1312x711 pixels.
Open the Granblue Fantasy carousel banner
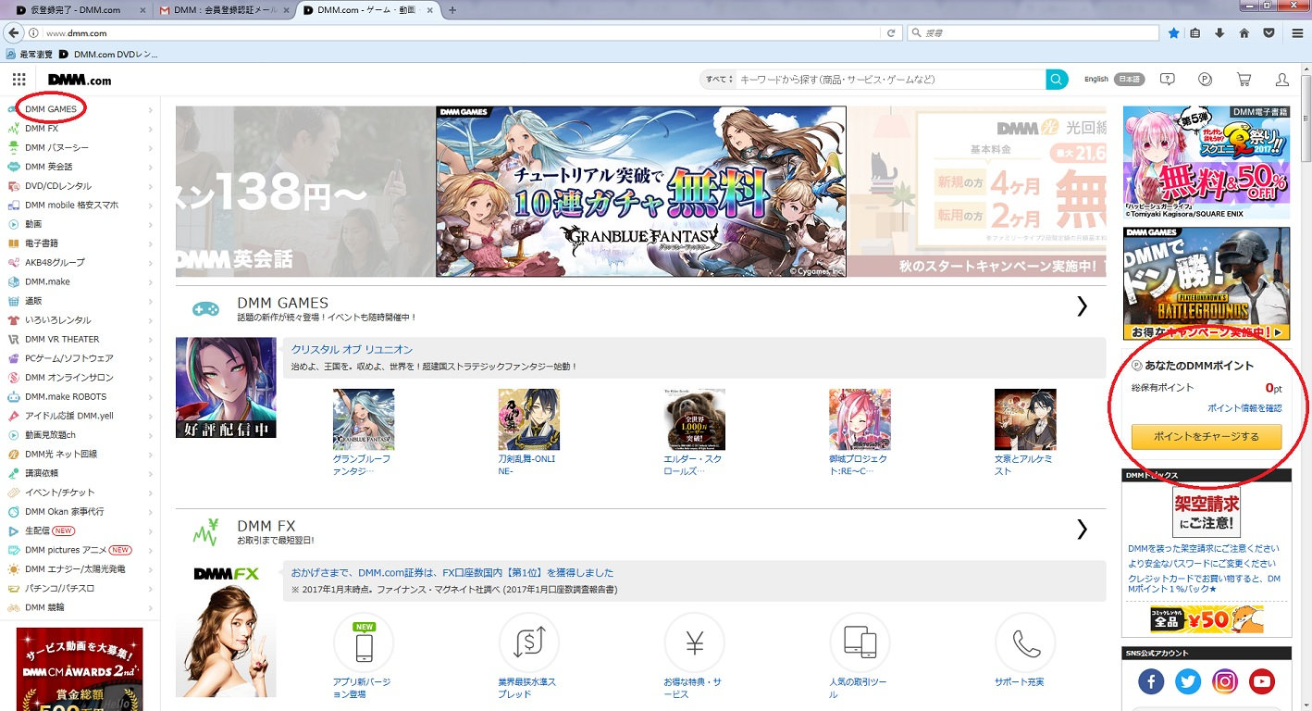[641, 192]
